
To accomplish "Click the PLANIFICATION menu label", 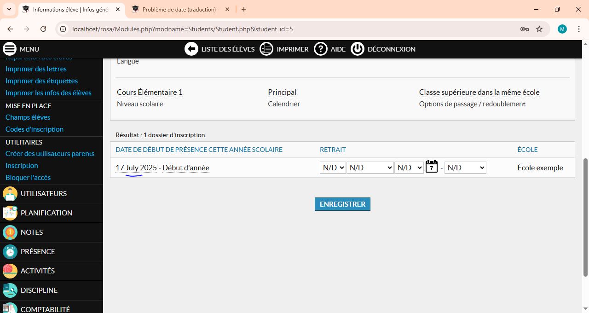I will [x=46, y=213].
